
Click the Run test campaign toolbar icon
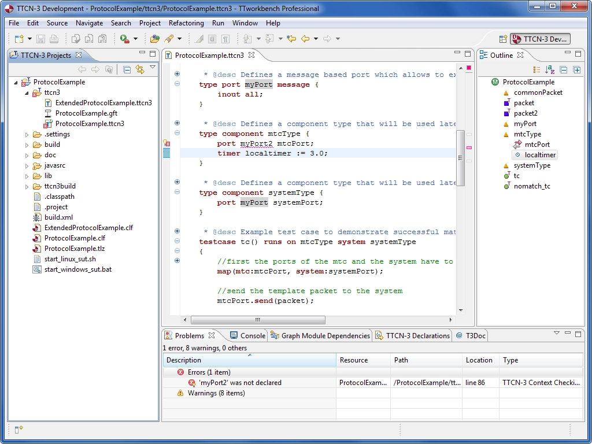[x=124, y=39]
